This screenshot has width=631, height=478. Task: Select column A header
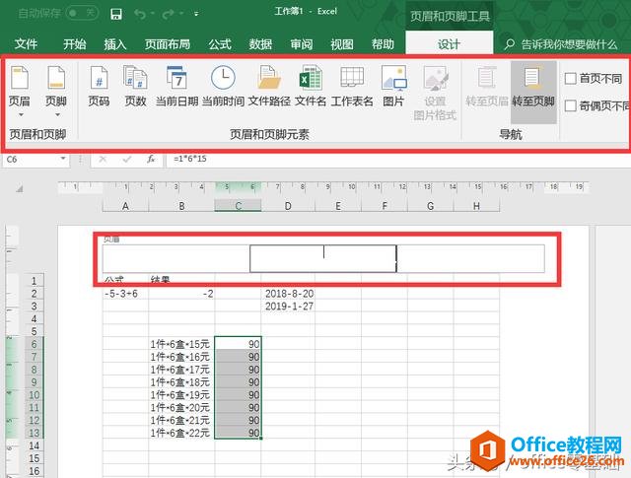(125, 206)
